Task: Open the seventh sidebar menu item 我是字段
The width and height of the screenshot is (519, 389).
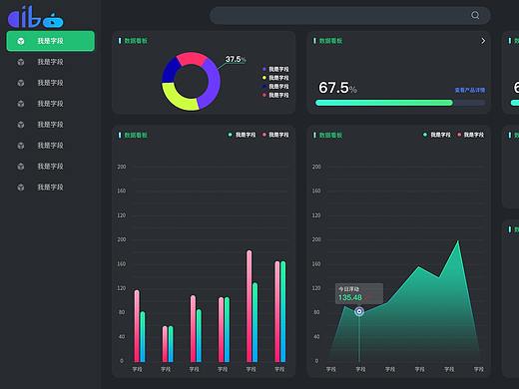Action: pyautogui.click(x=50, y=167)
